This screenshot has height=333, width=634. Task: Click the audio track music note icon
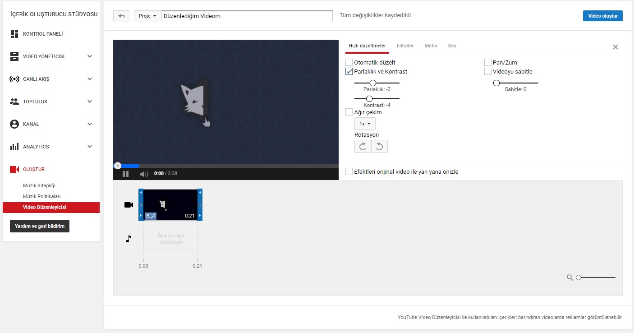point(129,239)
